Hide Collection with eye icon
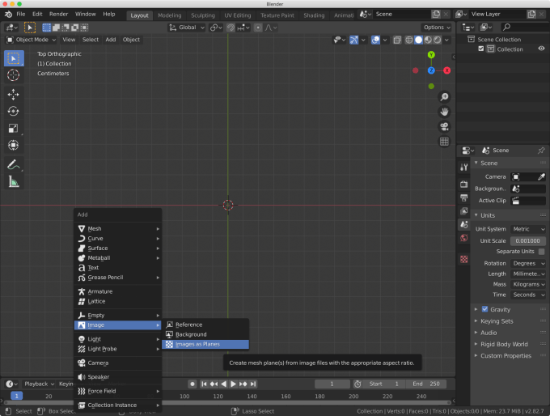The width and height of the screenshot is (550, 416). coord(541,49)
